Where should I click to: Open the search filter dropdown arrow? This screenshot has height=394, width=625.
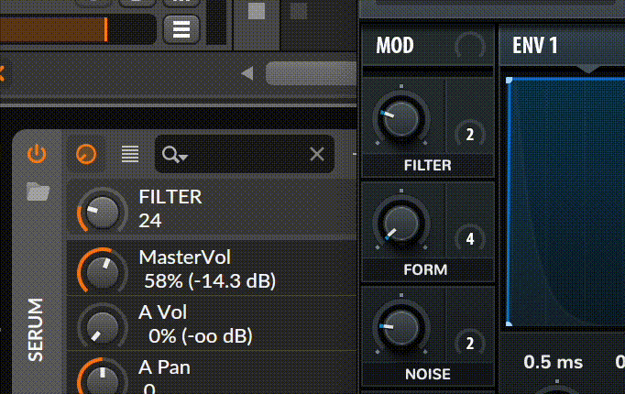click(x=183, y=158)
